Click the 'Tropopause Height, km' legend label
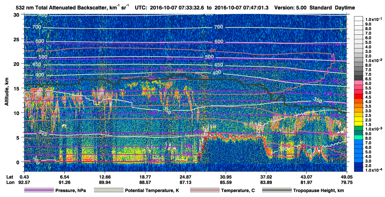 [318, 191]
